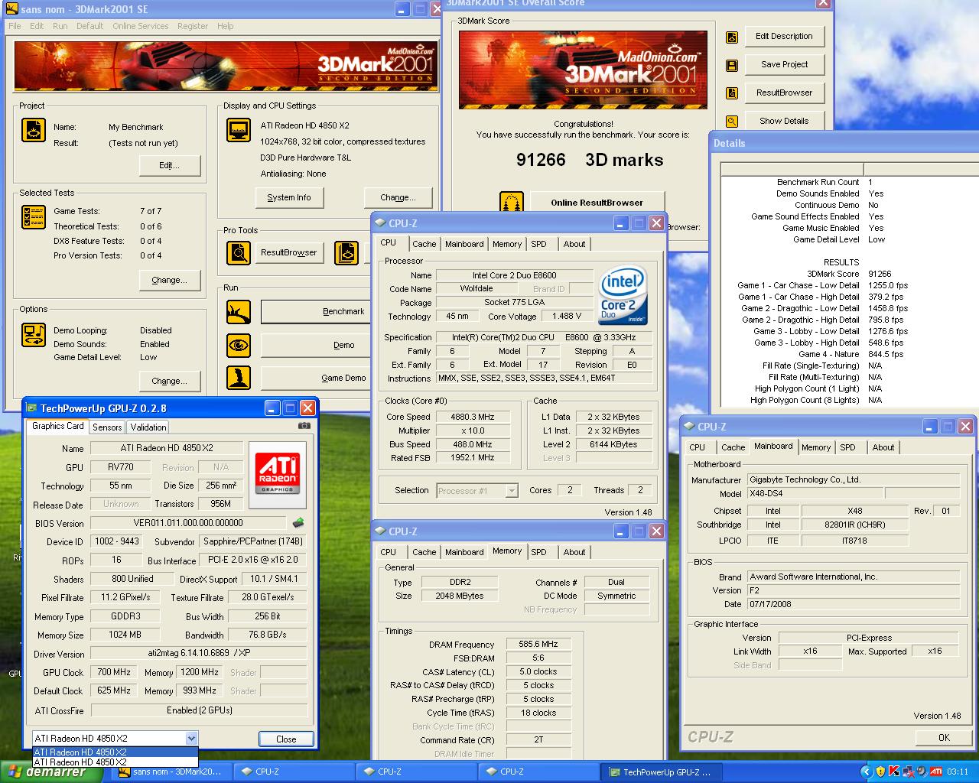Open Cache tab in CPU-Z memory window
This screenshot has height=783, width=979.
click(x=424, y=552)
